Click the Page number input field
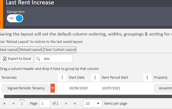This screenshot has width=172, height=109. [x=45, y=104]
